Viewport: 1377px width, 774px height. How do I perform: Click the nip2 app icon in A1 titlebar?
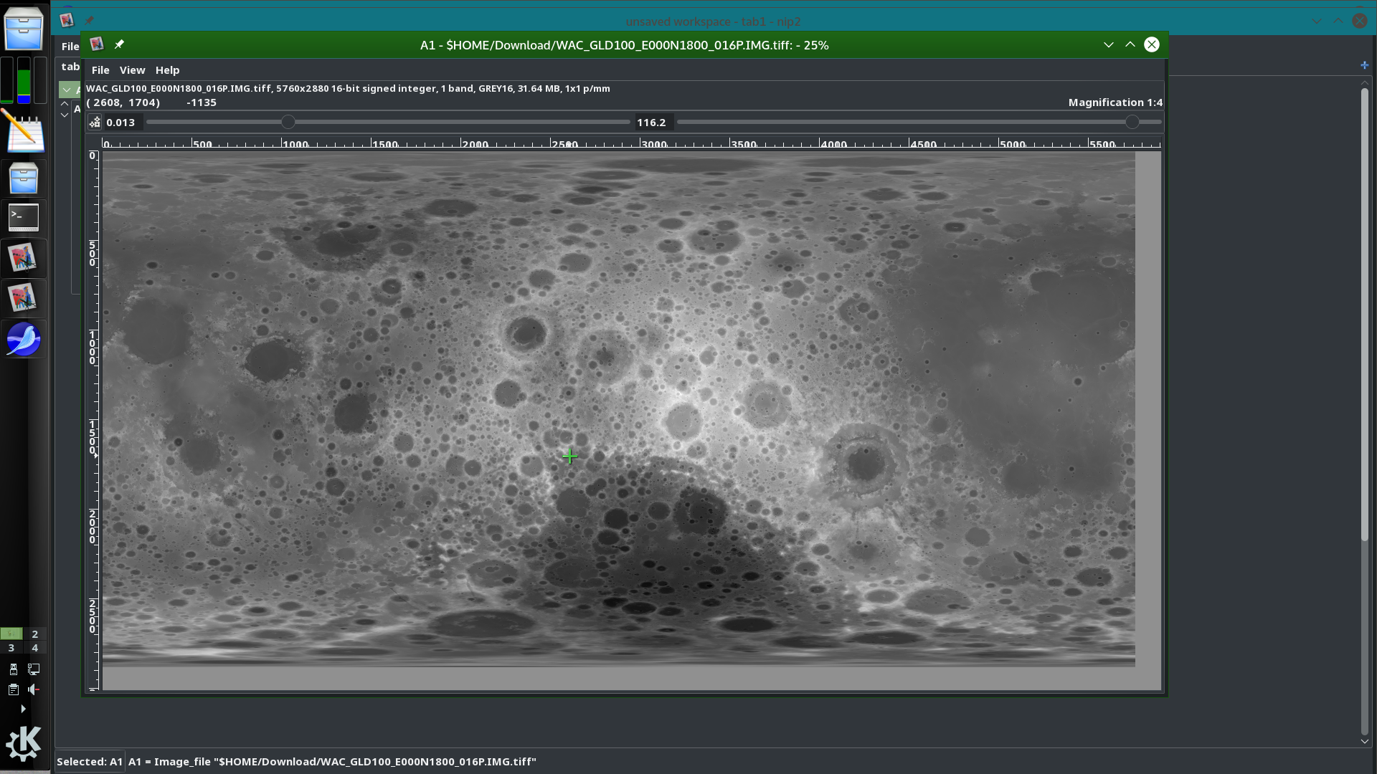(x=97, y=44)
